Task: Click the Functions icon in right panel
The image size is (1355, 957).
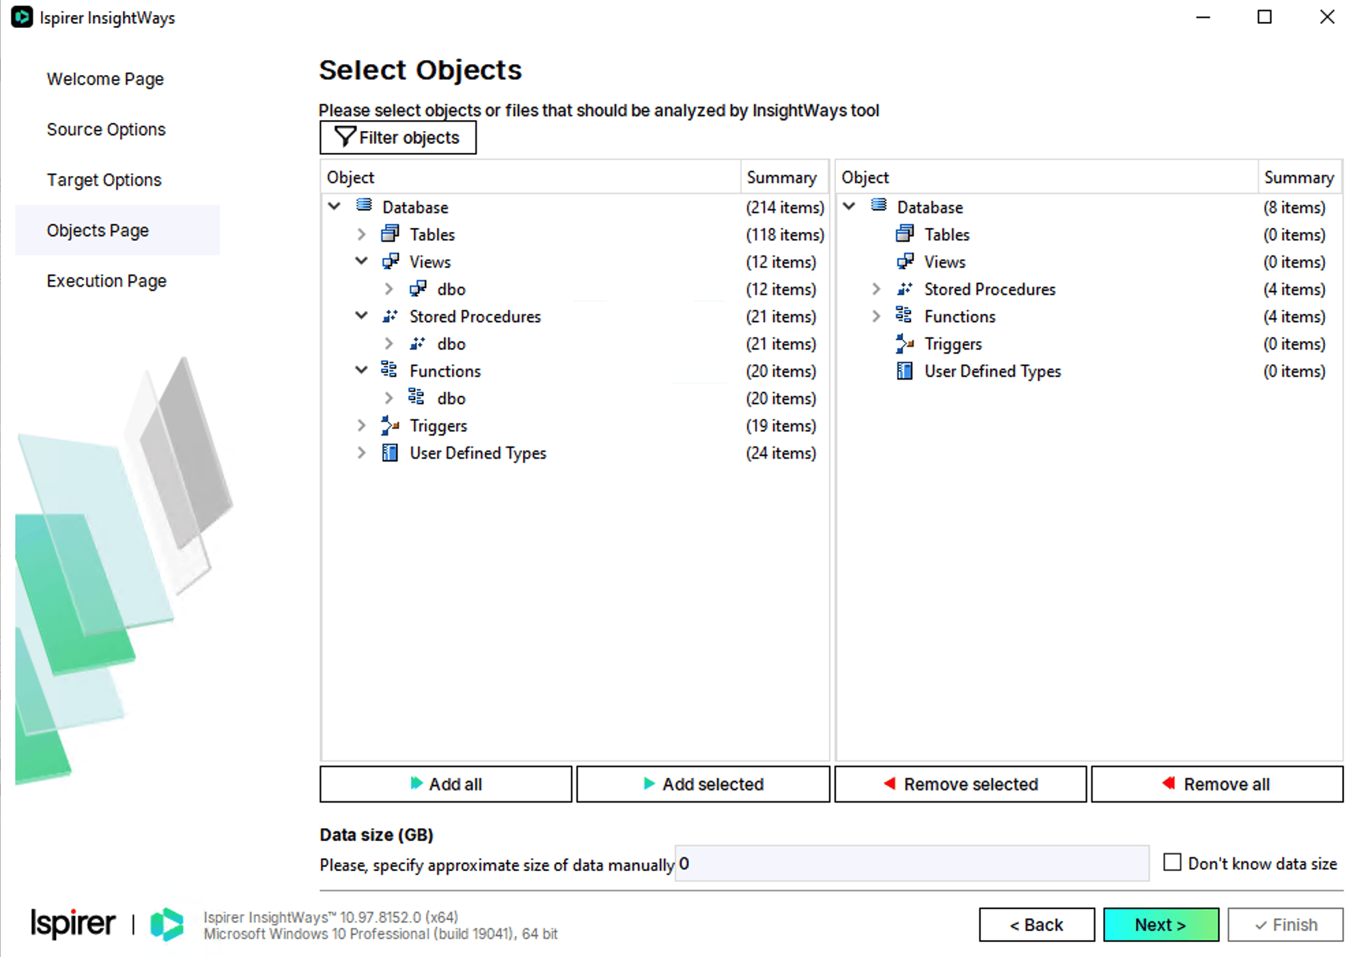Action: pos(904,315)
